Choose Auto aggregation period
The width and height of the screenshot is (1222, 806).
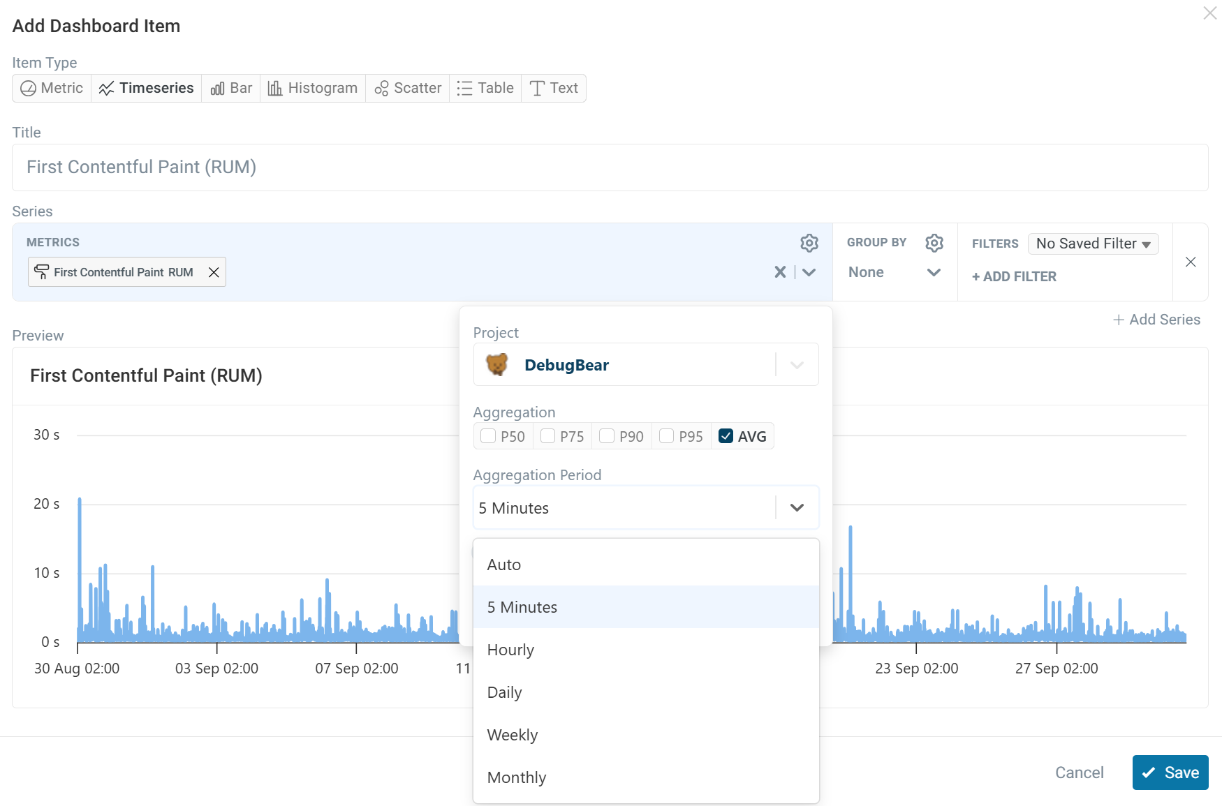(646, 565)
